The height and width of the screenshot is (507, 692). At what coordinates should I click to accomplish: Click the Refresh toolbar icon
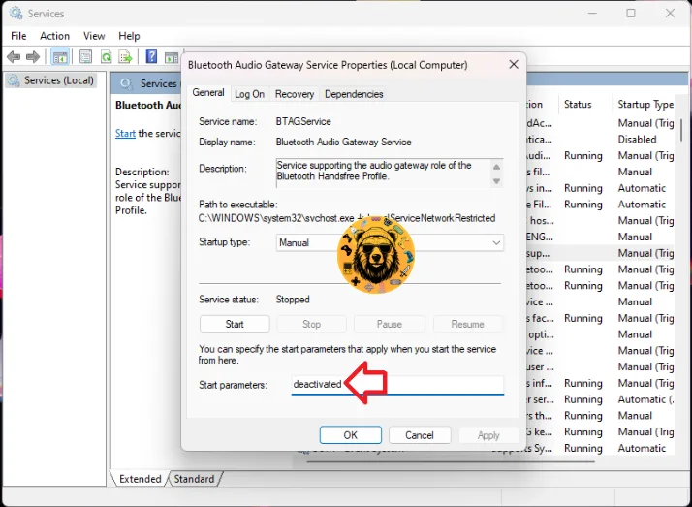click(x=106, y=57)
